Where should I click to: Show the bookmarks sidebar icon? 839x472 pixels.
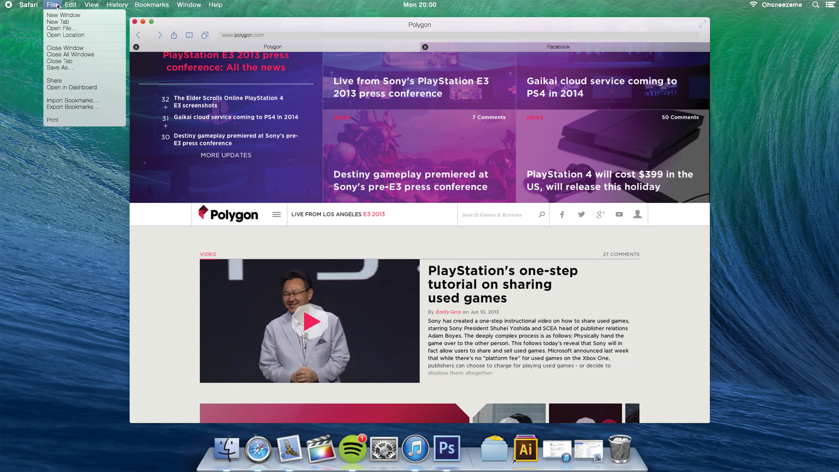[189, 35]
